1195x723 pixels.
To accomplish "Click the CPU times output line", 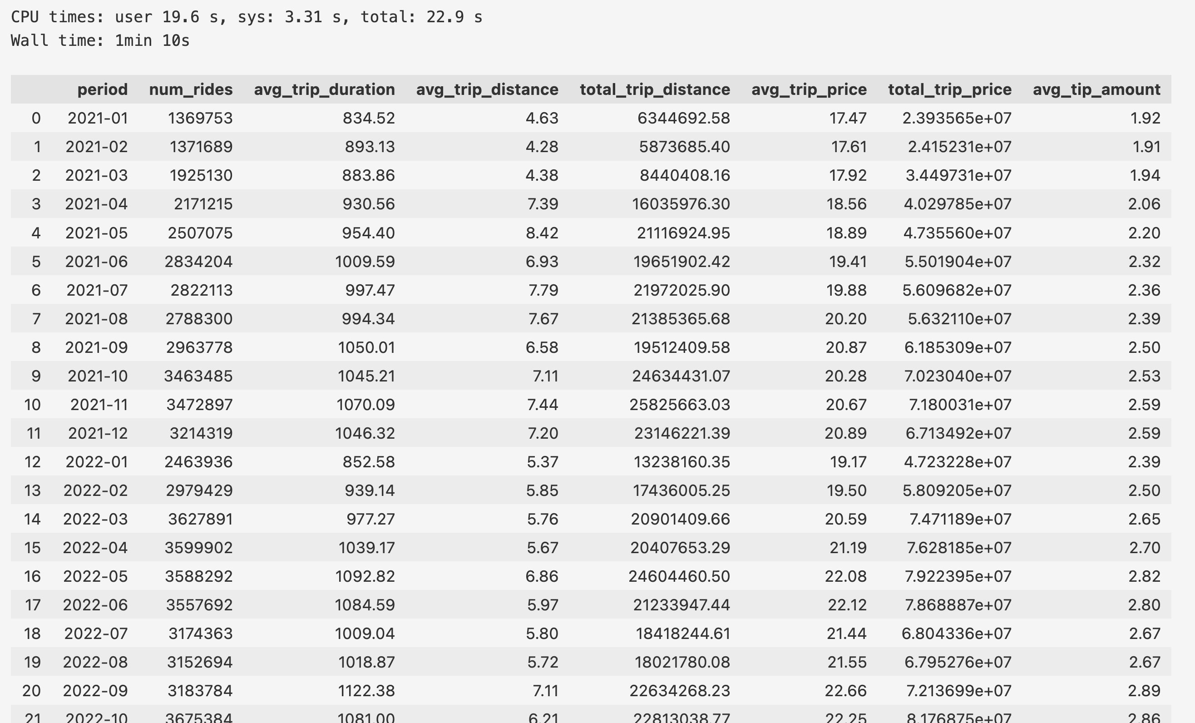I will tap(247, 17).
